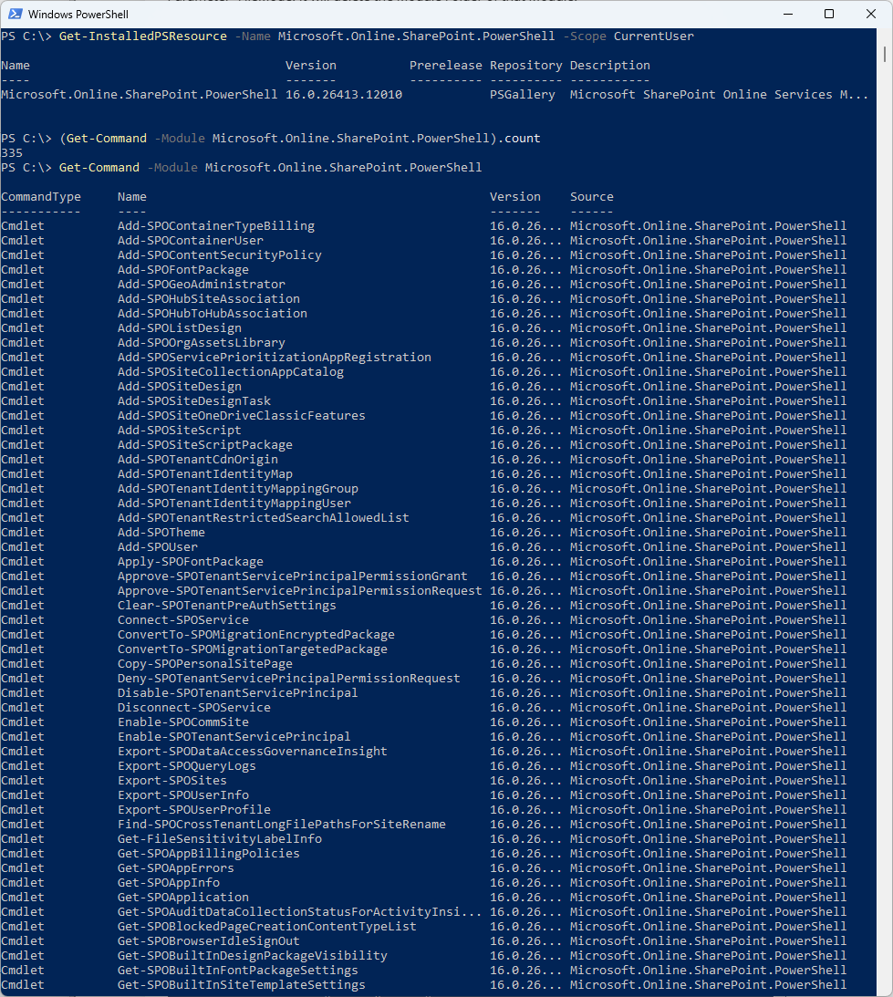Select Clear-SPOTenantPreAuthSettings cmdlet name

(x=227, y=606)
